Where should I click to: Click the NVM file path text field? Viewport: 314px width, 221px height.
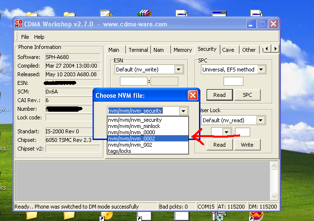[x=143, y=111]
